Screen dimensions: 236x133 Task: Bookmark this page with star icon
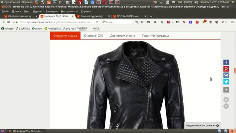(x=136, y=22)
